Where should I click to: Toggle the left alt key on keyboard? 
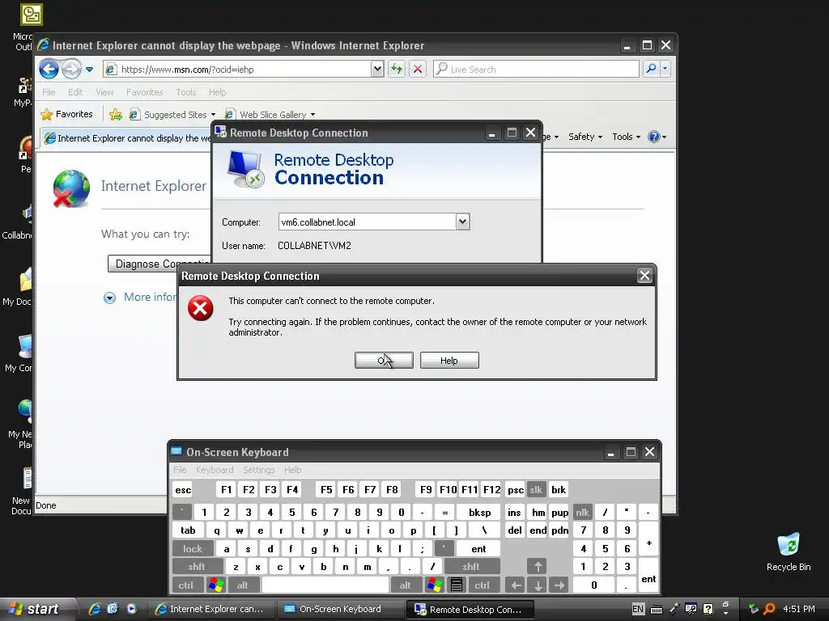[x=243, y=585]
